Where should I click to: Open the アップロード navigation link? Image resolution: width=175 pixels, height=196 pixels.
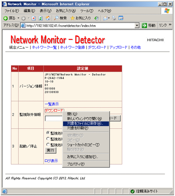coord(118,47)
